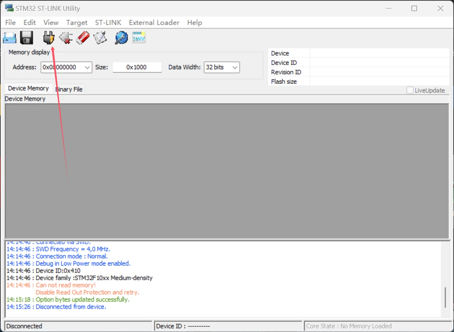Viewport: 454px width, 332px height.
Task: Save file floppy disk icon
Action: (x=27, y=38)
